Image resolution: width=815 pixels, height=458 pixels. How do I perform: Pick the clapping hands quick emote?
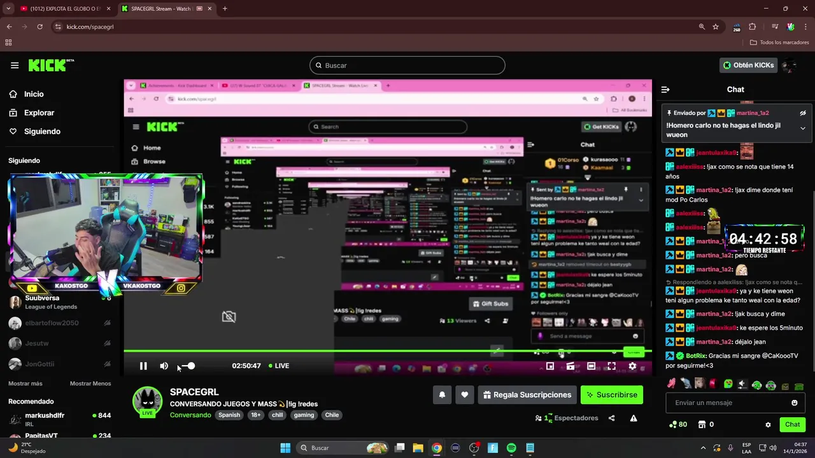pos(671,384)
